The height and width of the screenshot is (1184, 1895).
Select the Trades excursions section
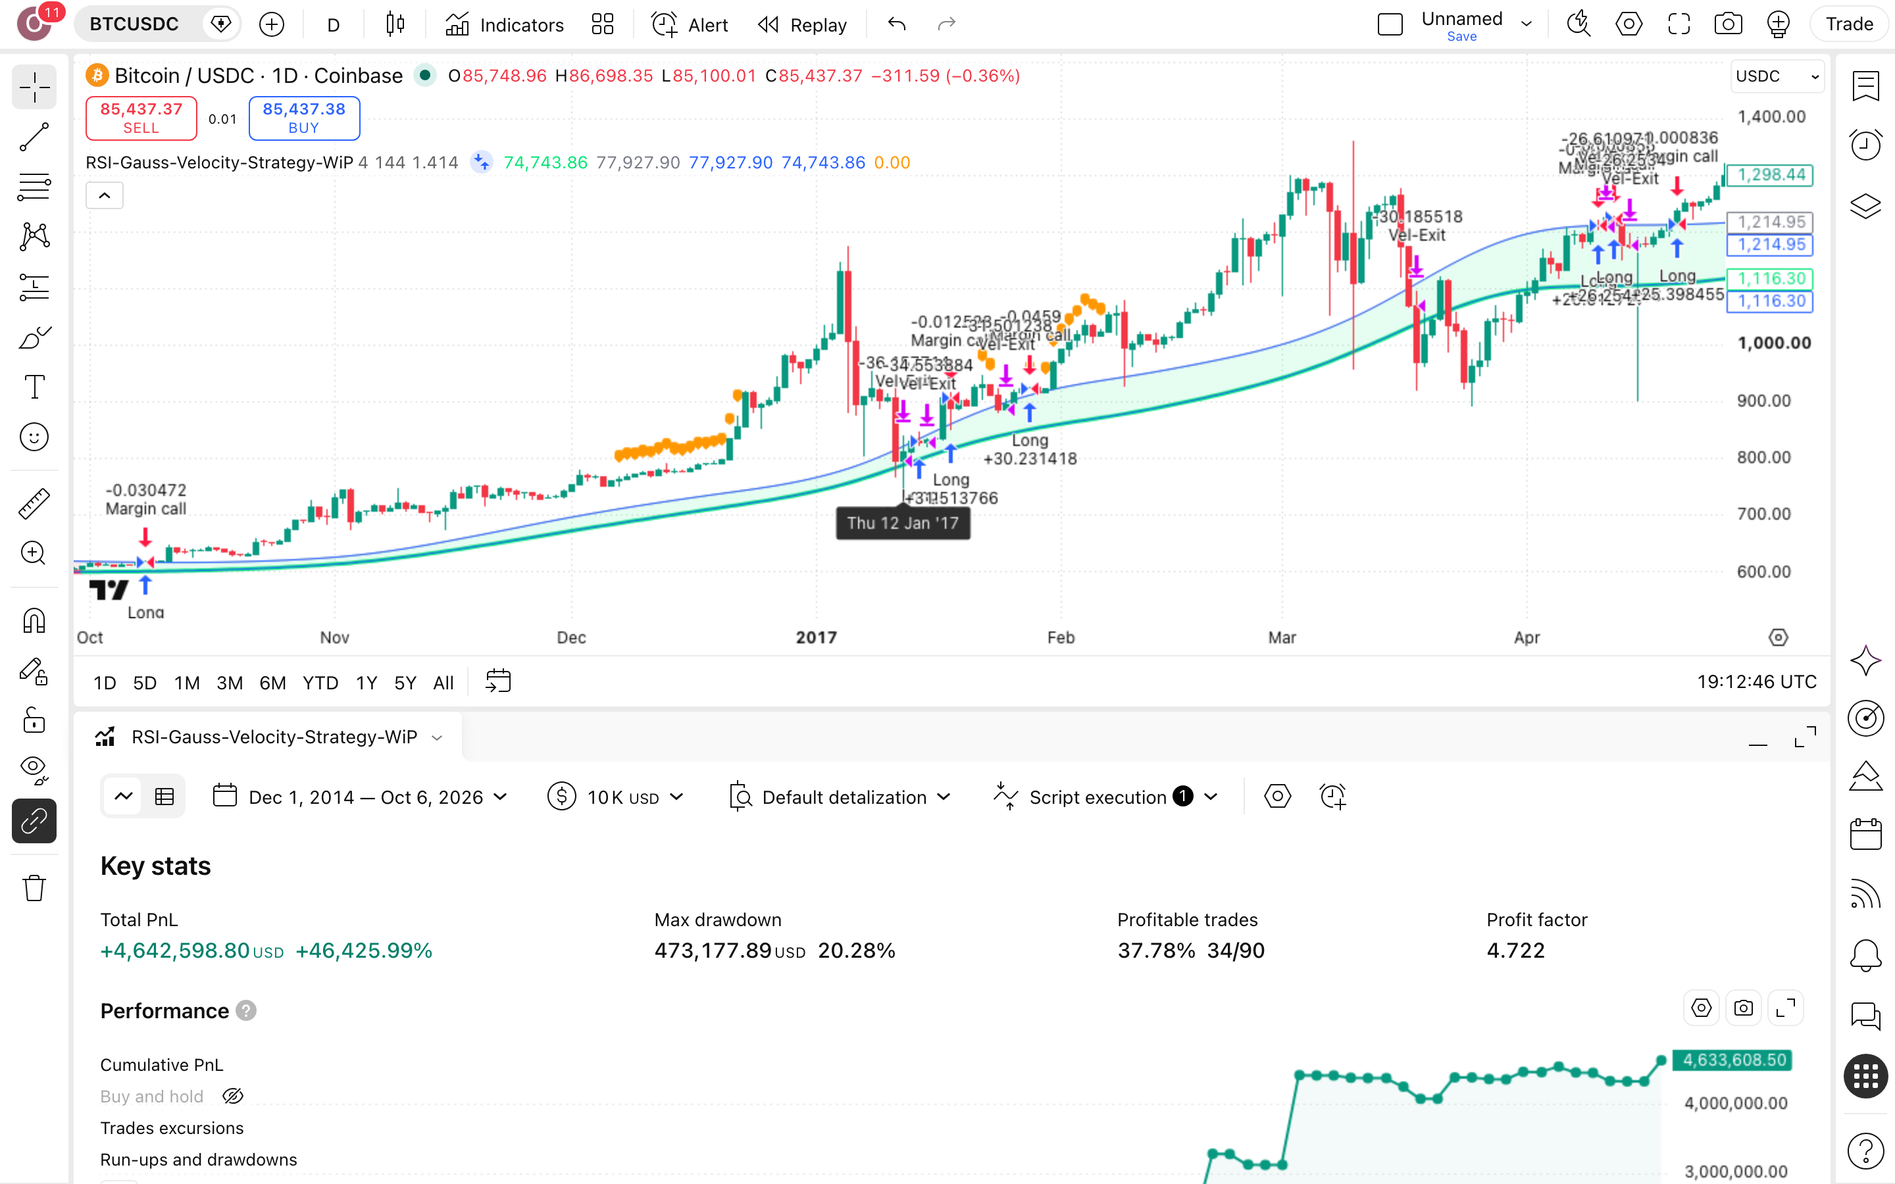point(172,1127)
